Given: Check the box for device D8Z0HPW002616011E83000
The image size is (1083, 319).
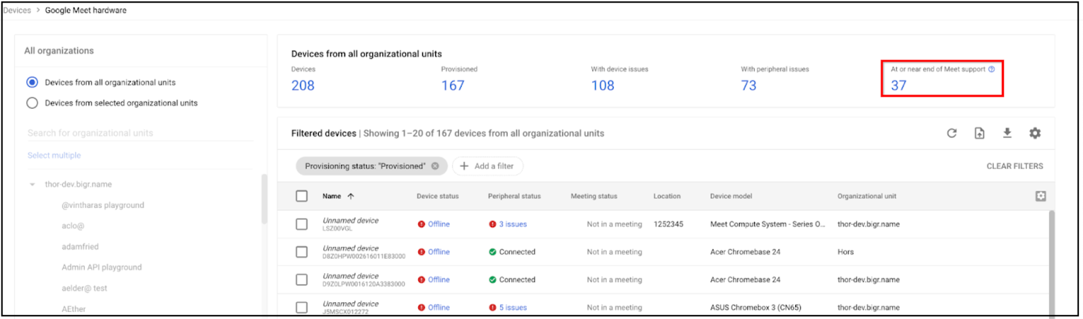Looking at the screenshot, I should 302,252.
